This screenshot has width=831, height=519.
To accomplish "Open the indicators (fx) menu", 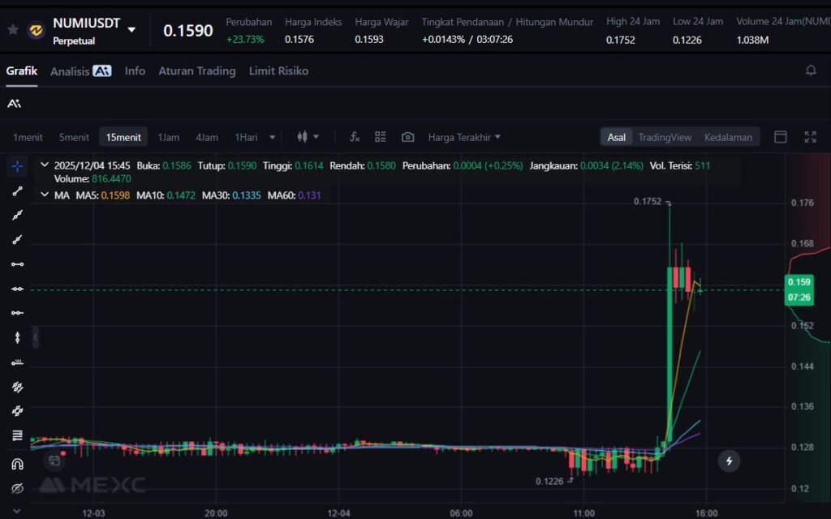I will click(x=355, y=137).
